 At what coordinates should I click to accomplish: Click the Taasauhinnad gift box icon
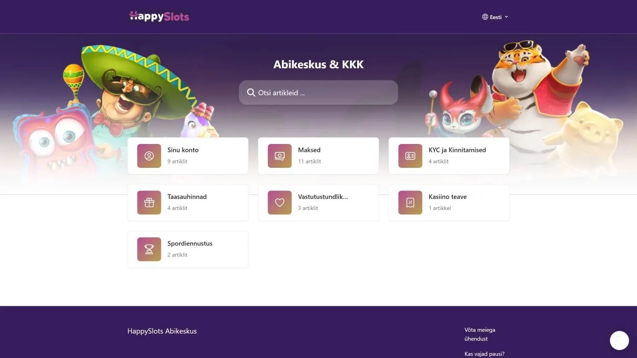coord(149,202)
